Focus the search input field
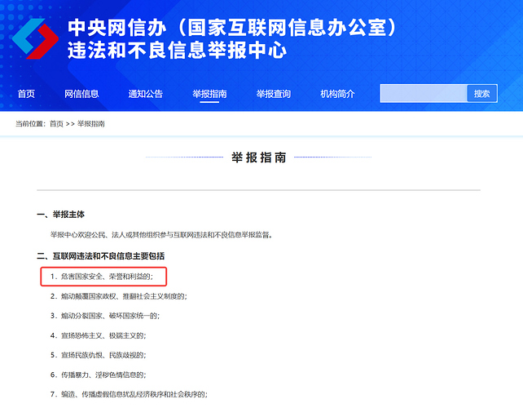The width and height of the screenshot is (523, 408). click(424, 93)
